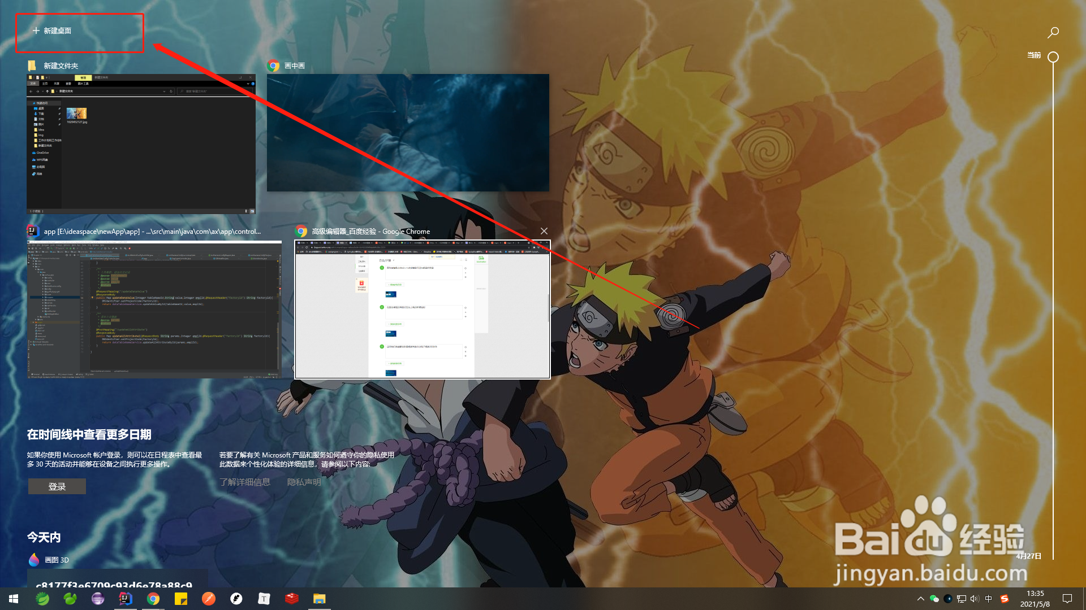Click the dark round tray icon
Screen dimensions: 1086x610
coord(948,599)
